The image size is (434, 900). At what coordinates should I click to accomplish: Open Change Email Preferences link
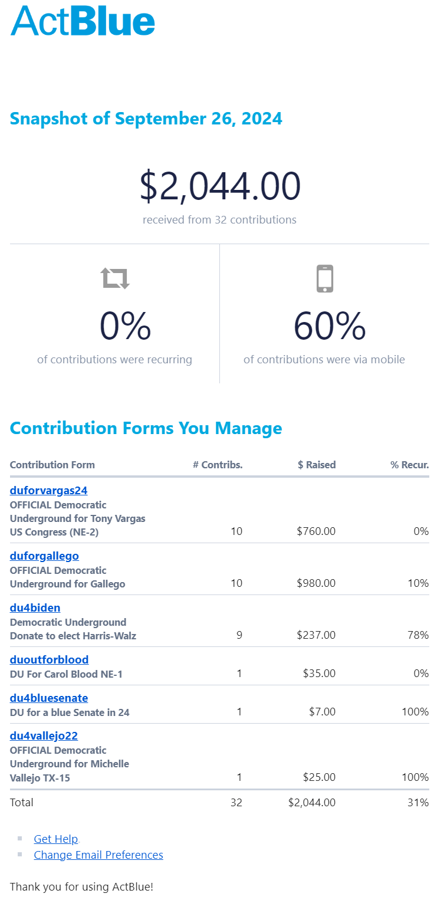98,855
